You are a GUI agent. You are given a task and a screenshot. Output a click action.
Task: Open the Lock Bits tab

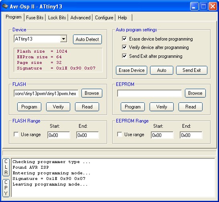click(57, 18)
